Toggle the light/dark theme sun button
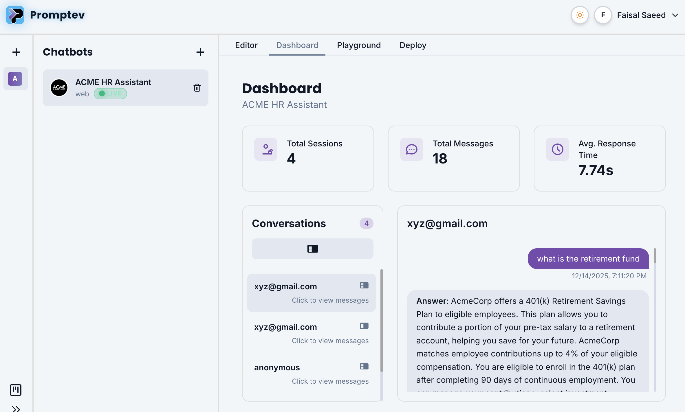Screen dimensions: 685x412 (x=580, y=15)
